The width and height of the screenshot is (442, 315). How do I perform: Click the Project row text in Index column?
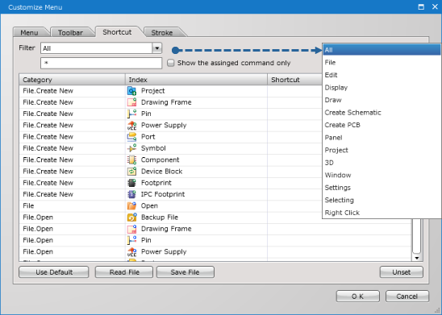point(152,91)
